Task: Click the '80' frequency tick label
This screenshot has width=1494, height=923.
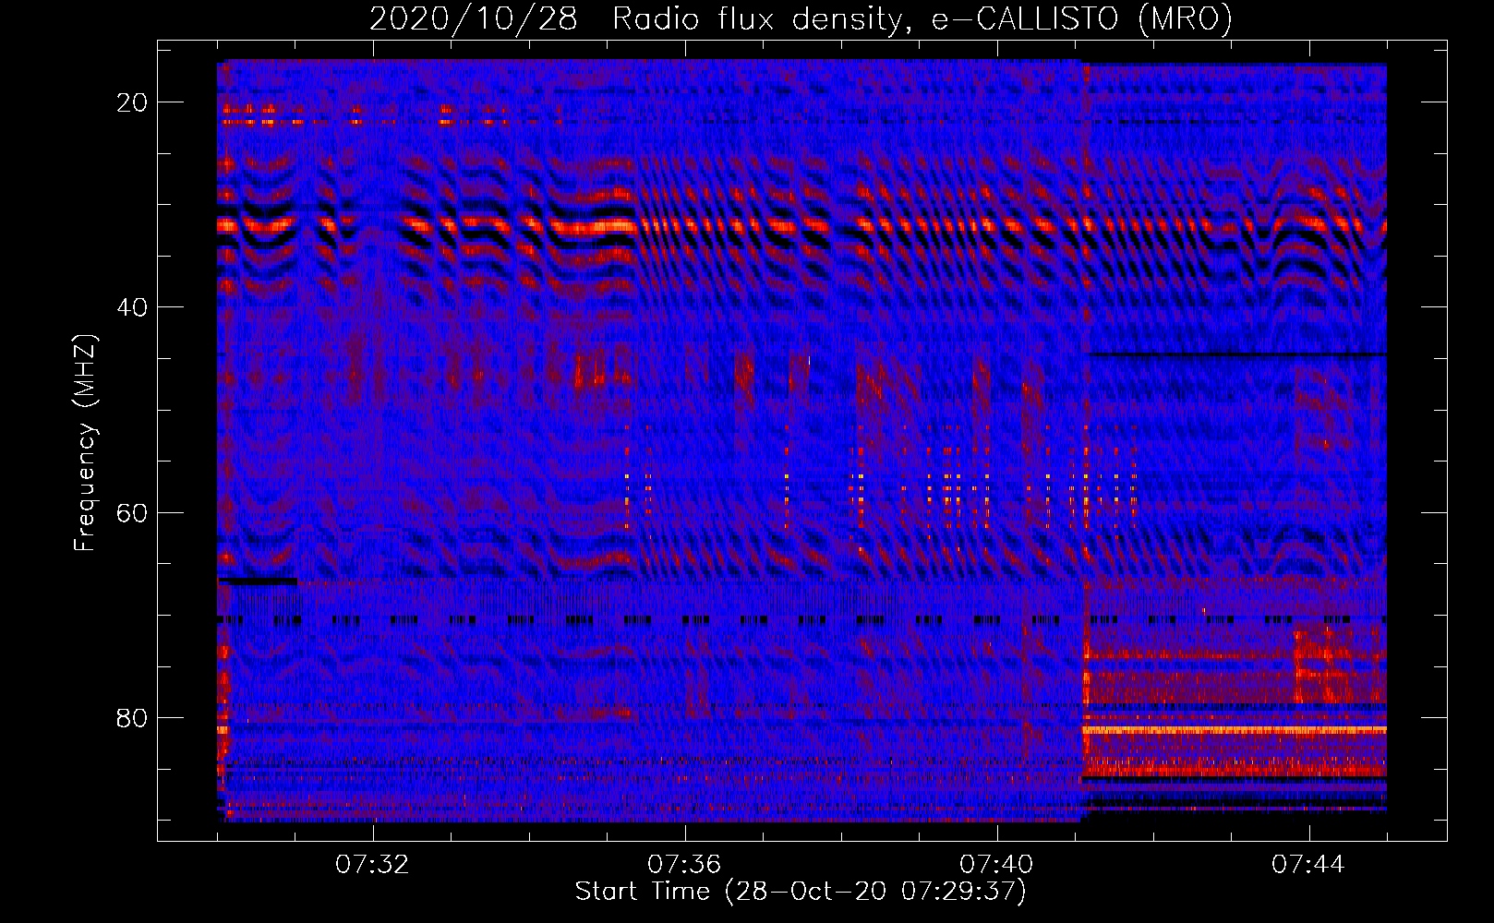Action: click(133, 717)
